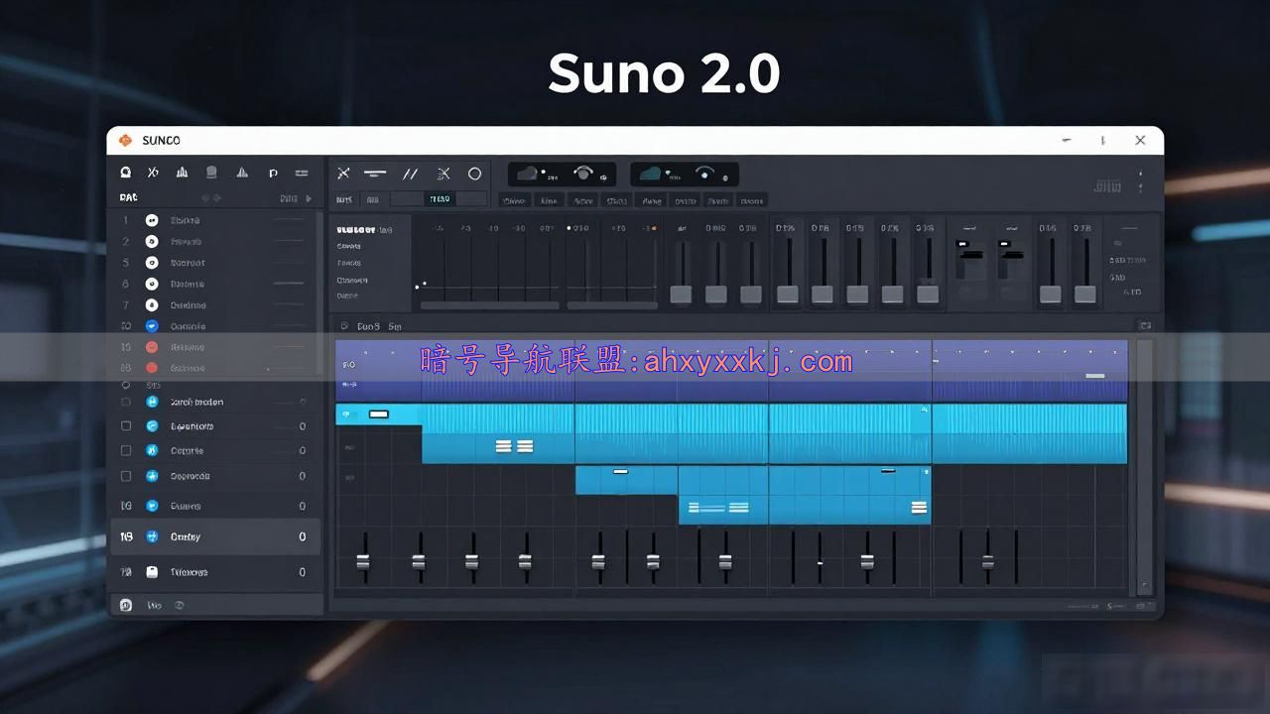The image size is (1270, 714).
Task: Click the teal-lit field below the main toolbar
Action: point(440,199)
